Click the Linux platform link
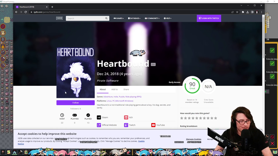Viewport: 278px width, 156px height. pyautogui.click(x=109, y=101)
